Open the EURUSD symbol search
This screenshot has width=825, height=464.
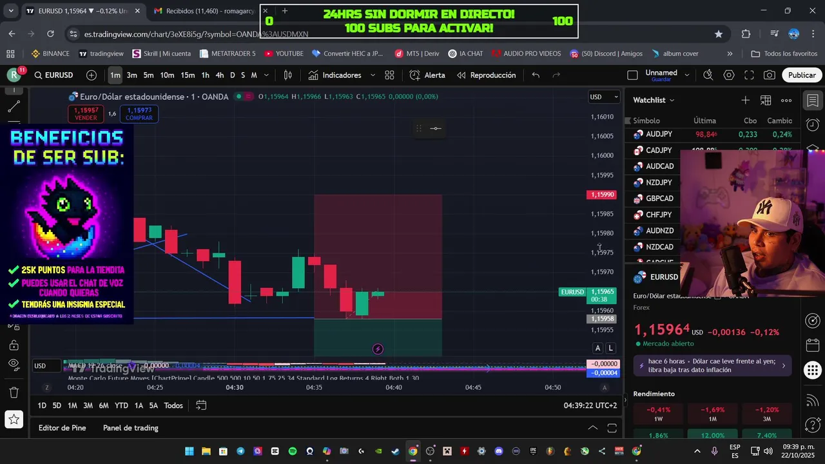click(x=53, y=75)
